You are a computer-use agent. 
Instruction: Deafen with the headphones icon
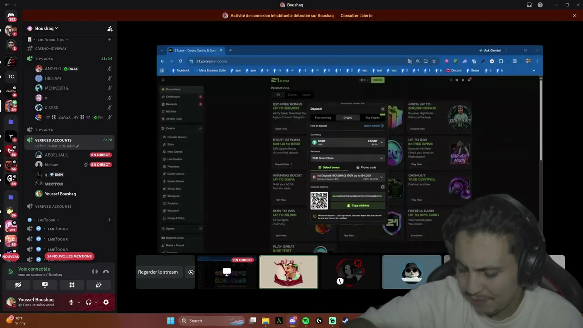[x=88, y=302]
